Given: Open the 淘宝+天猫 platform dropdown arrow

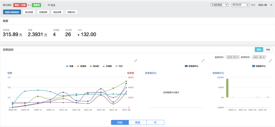Looking at the screenshot, I should point(28,5).
